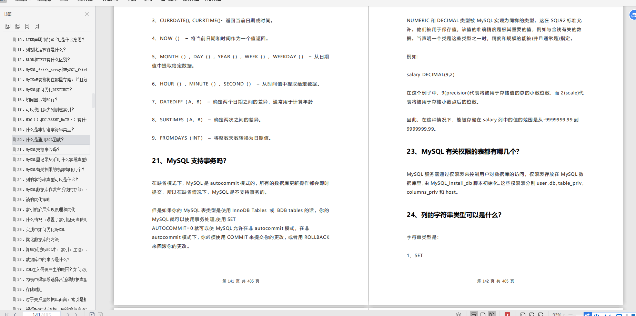The height and width of the screenshot is (316, 636).
Task: Open bookmark '30、优化数据库的方法'
Action: pyautogui.click(x=51, y=239)
